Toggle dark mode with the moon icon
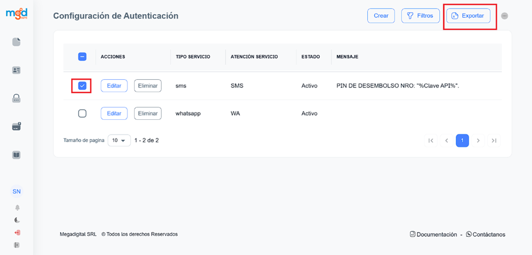 coord(17,220)
